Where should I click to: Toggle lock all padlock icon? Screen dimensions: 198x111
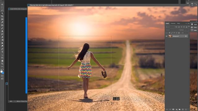click(179, 33)
